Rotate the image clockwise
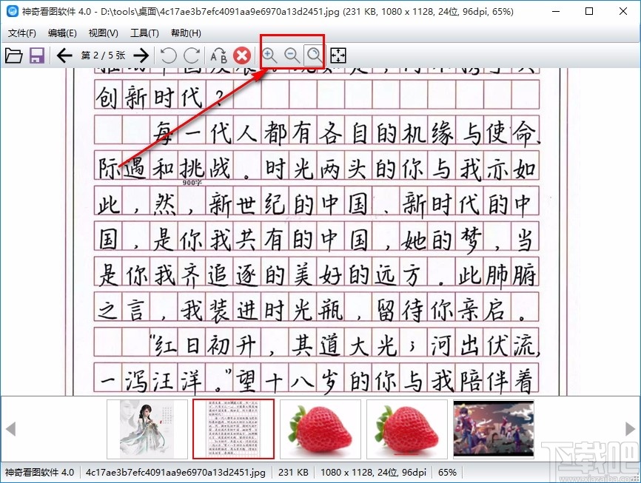This screenshot has width=641, height=483. 192,55
